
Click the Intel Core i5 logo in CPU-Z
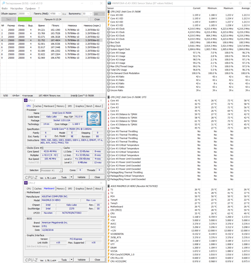[x=94, y=118]
